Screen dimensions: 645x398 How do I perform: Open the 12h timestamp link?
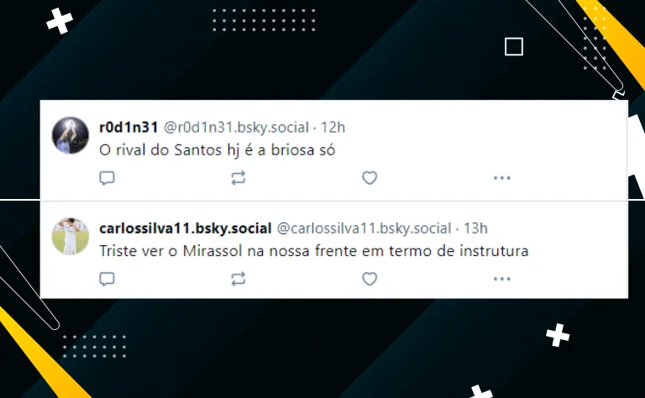pos(333,128)
